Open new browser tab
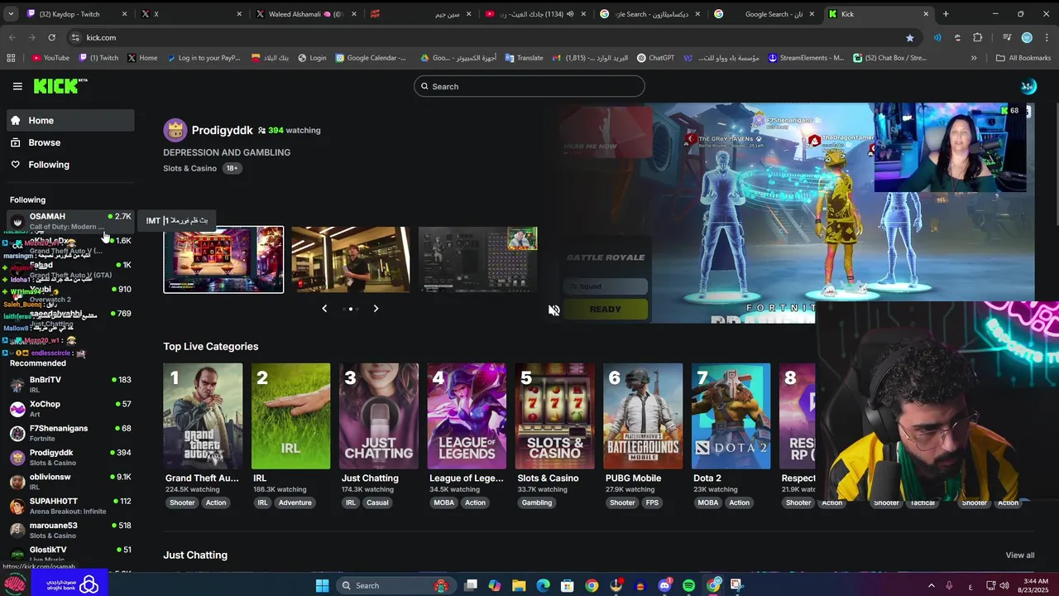 pyautogui.click(x=946, y=14)
